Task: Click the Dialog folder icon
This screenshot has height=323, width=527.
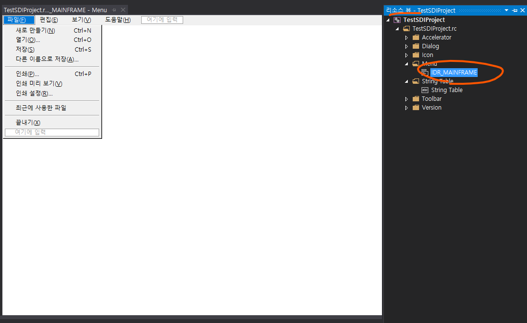Action: point(416,46)
